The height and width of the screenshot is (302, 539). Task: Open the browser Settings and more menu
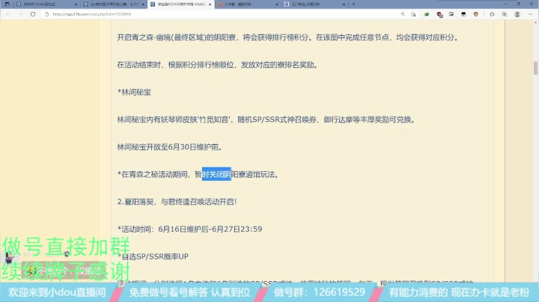tap(530, 14)
